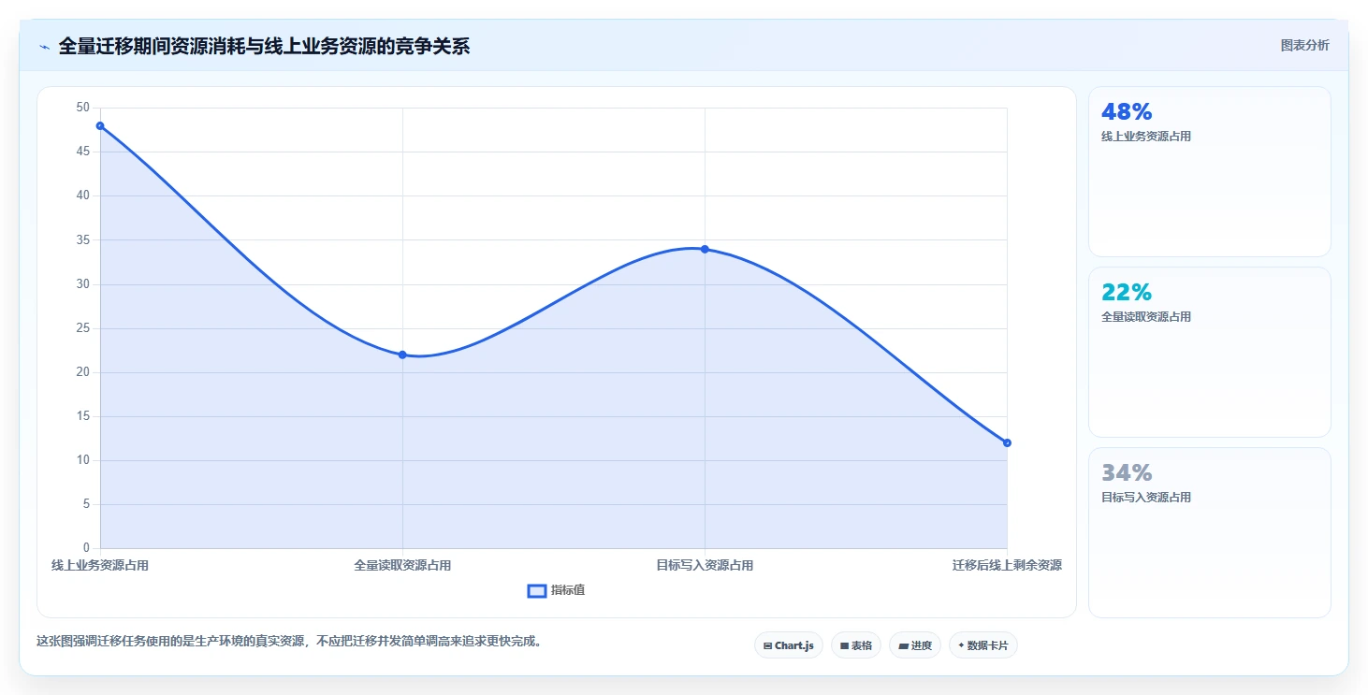Image resolution: width=1368 pixels, height=695 pixels.
Task: Click the 22% stat card value
Action: tap(1127, 293)
